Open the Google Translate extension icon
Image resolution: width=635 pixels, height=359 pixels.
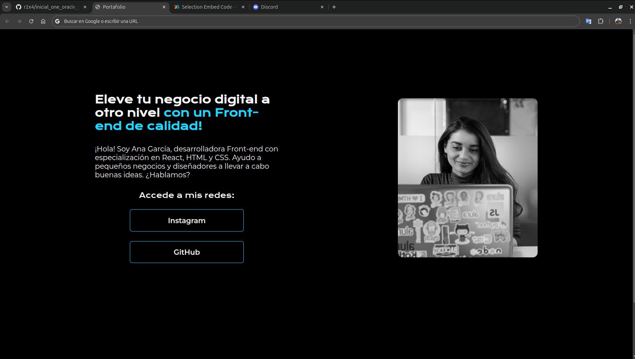pyautogui.click(x=588, y=21)
